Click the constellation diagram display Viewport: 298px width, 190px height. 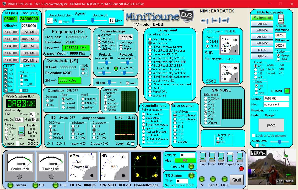click(x=146, y=167)
